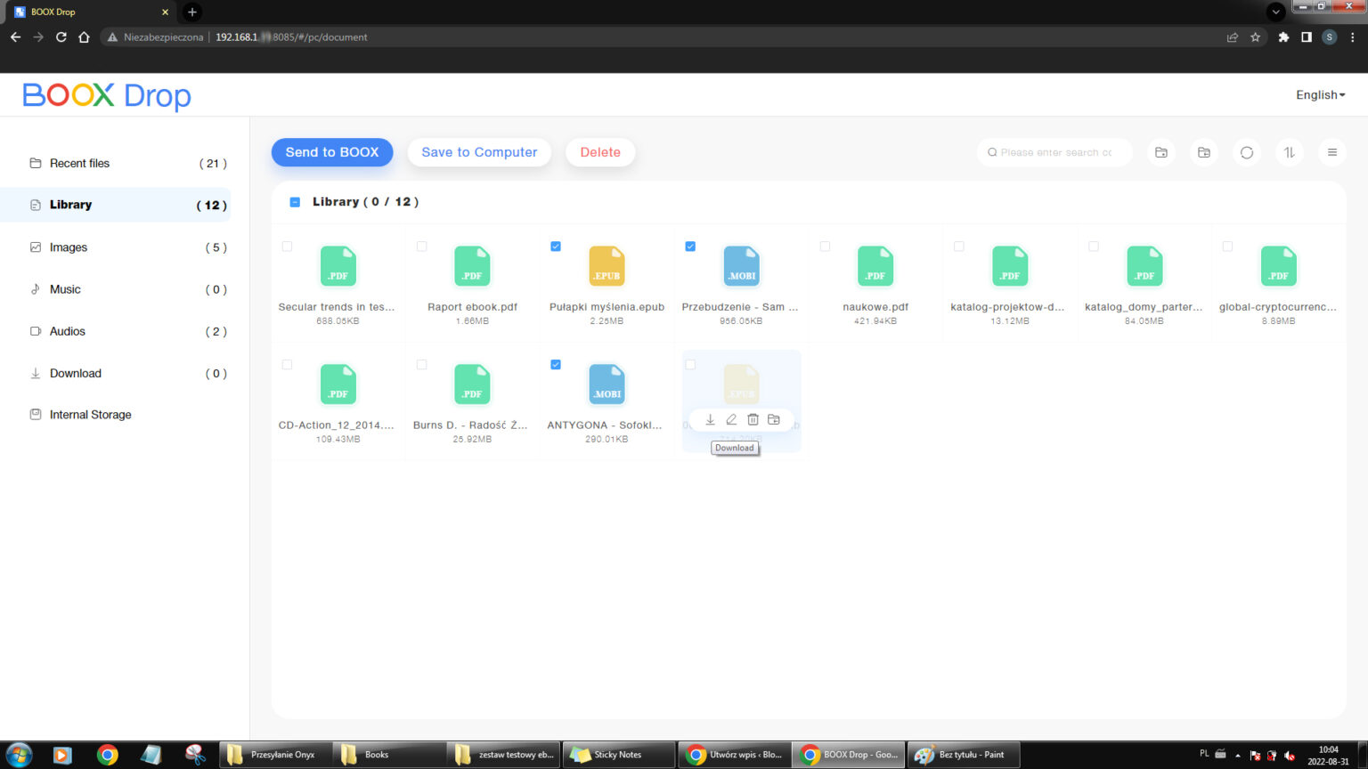Tick the checkbox for Raport ebook.pdf
Screen dimensions: 1368x769
coord(421,247)
